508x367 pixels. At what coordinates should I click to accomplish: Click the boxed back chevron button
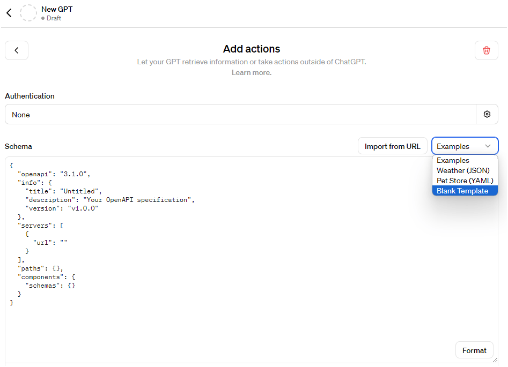(x=17, y=50)
